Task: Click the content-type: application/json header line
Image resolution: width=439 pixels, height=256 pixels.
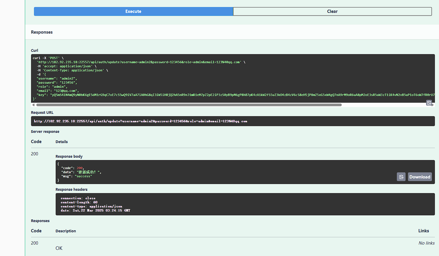Action: [91, 206]
